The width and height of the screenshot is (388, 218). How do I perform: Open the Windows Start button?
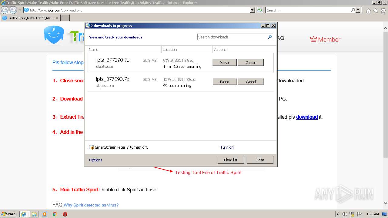(8, 214)
